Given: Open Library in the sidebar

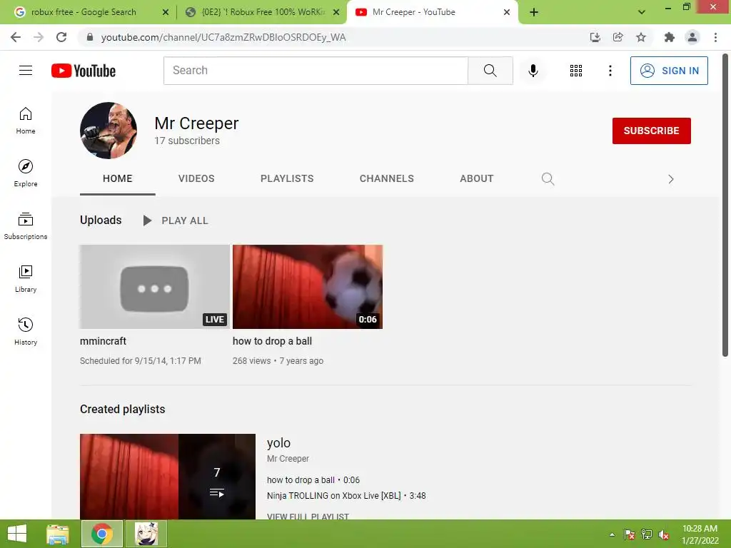Looking at the screenshot, I should (26, 279).
